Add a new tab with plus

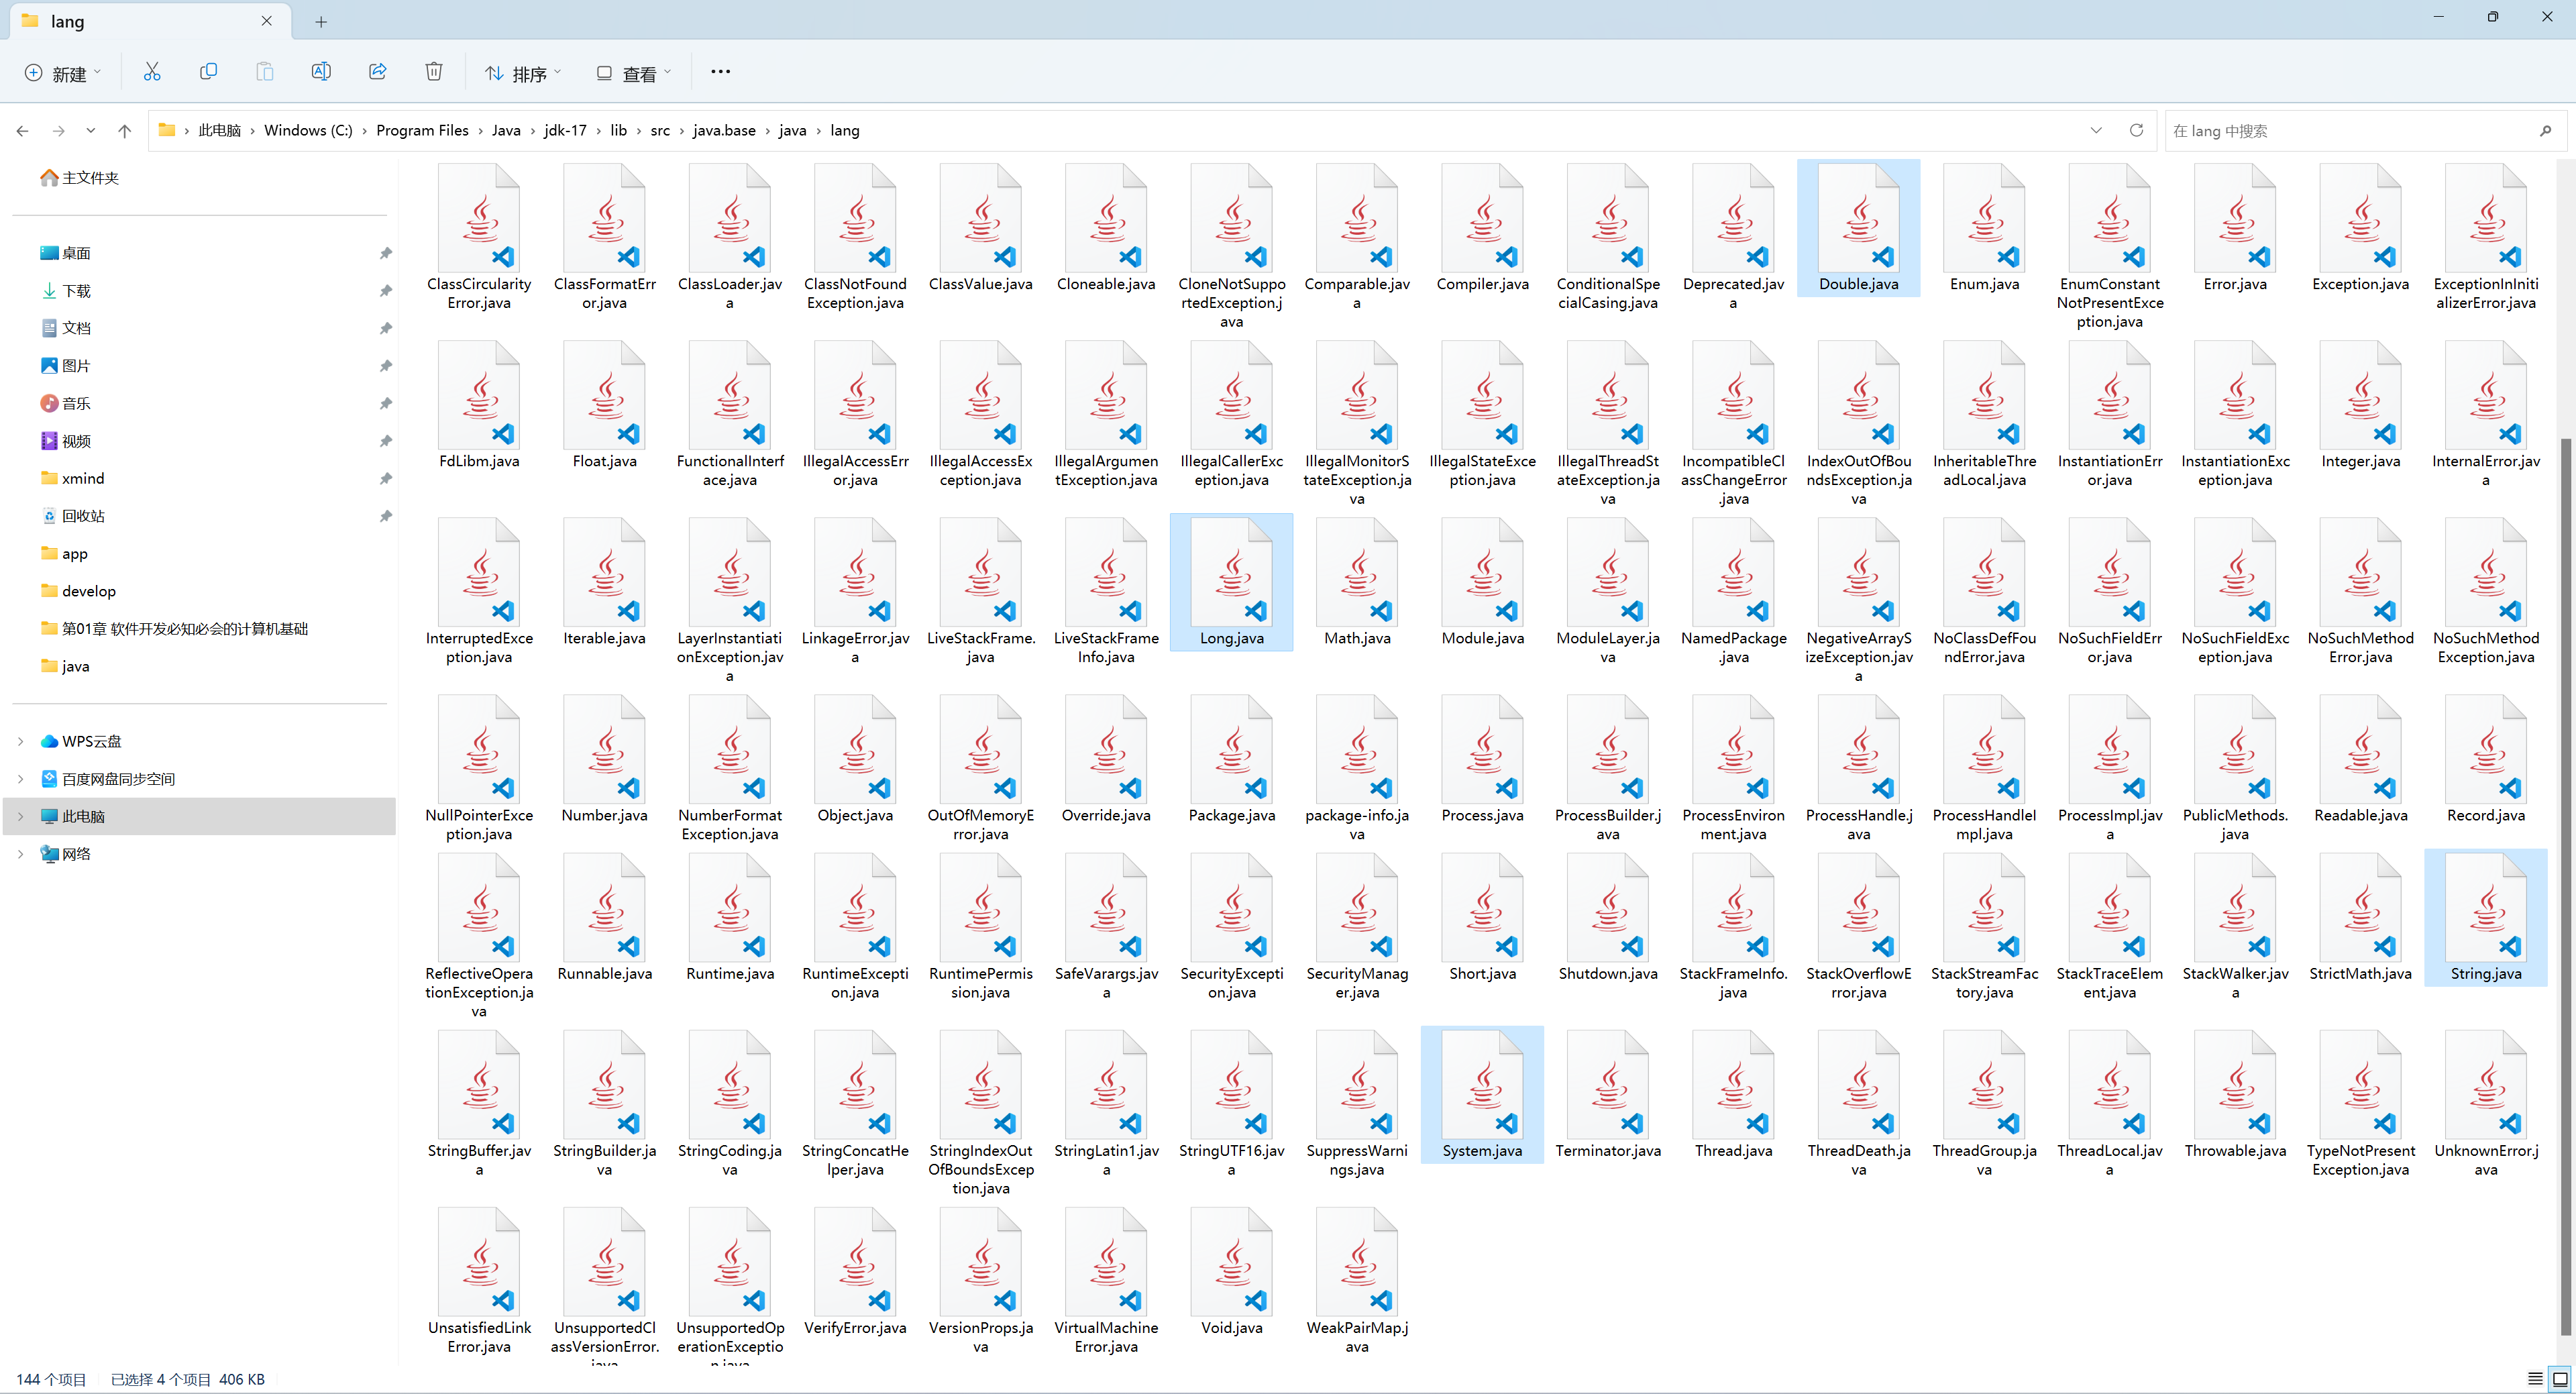[321, 21]
